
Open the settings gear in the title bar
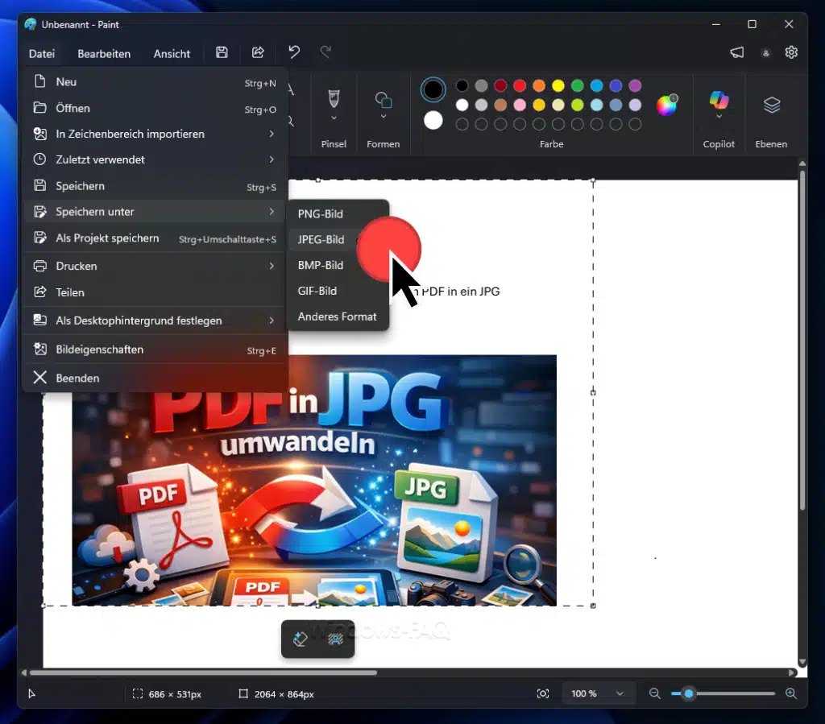click(x=790, y=52)
